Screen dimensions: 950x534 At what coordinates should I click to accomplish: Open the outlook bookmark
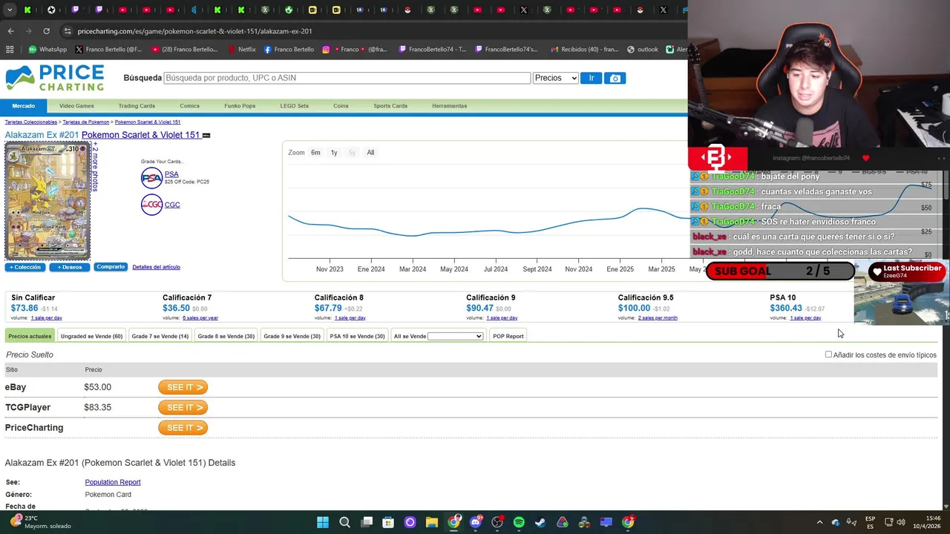coord(643,50)
